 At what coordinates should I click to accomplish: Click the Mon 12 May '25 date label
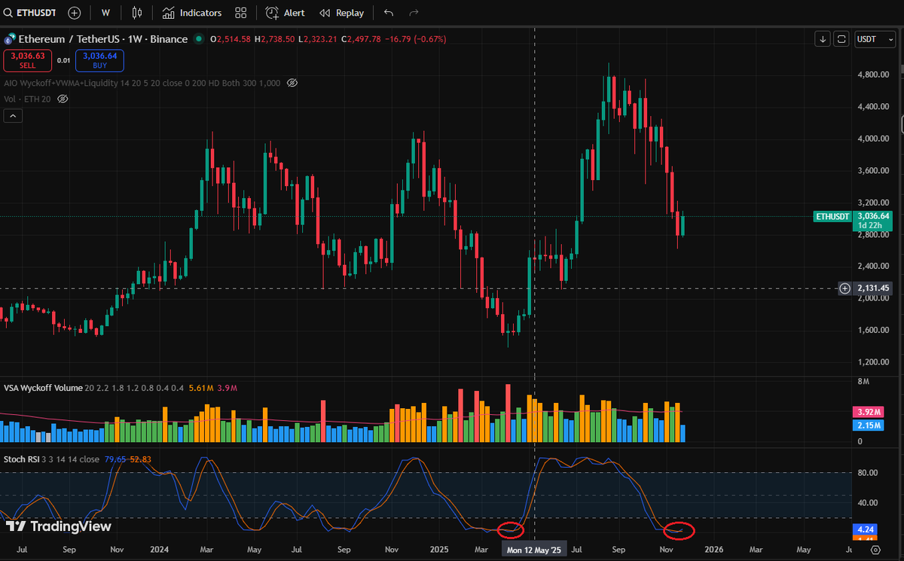(534, 550)
